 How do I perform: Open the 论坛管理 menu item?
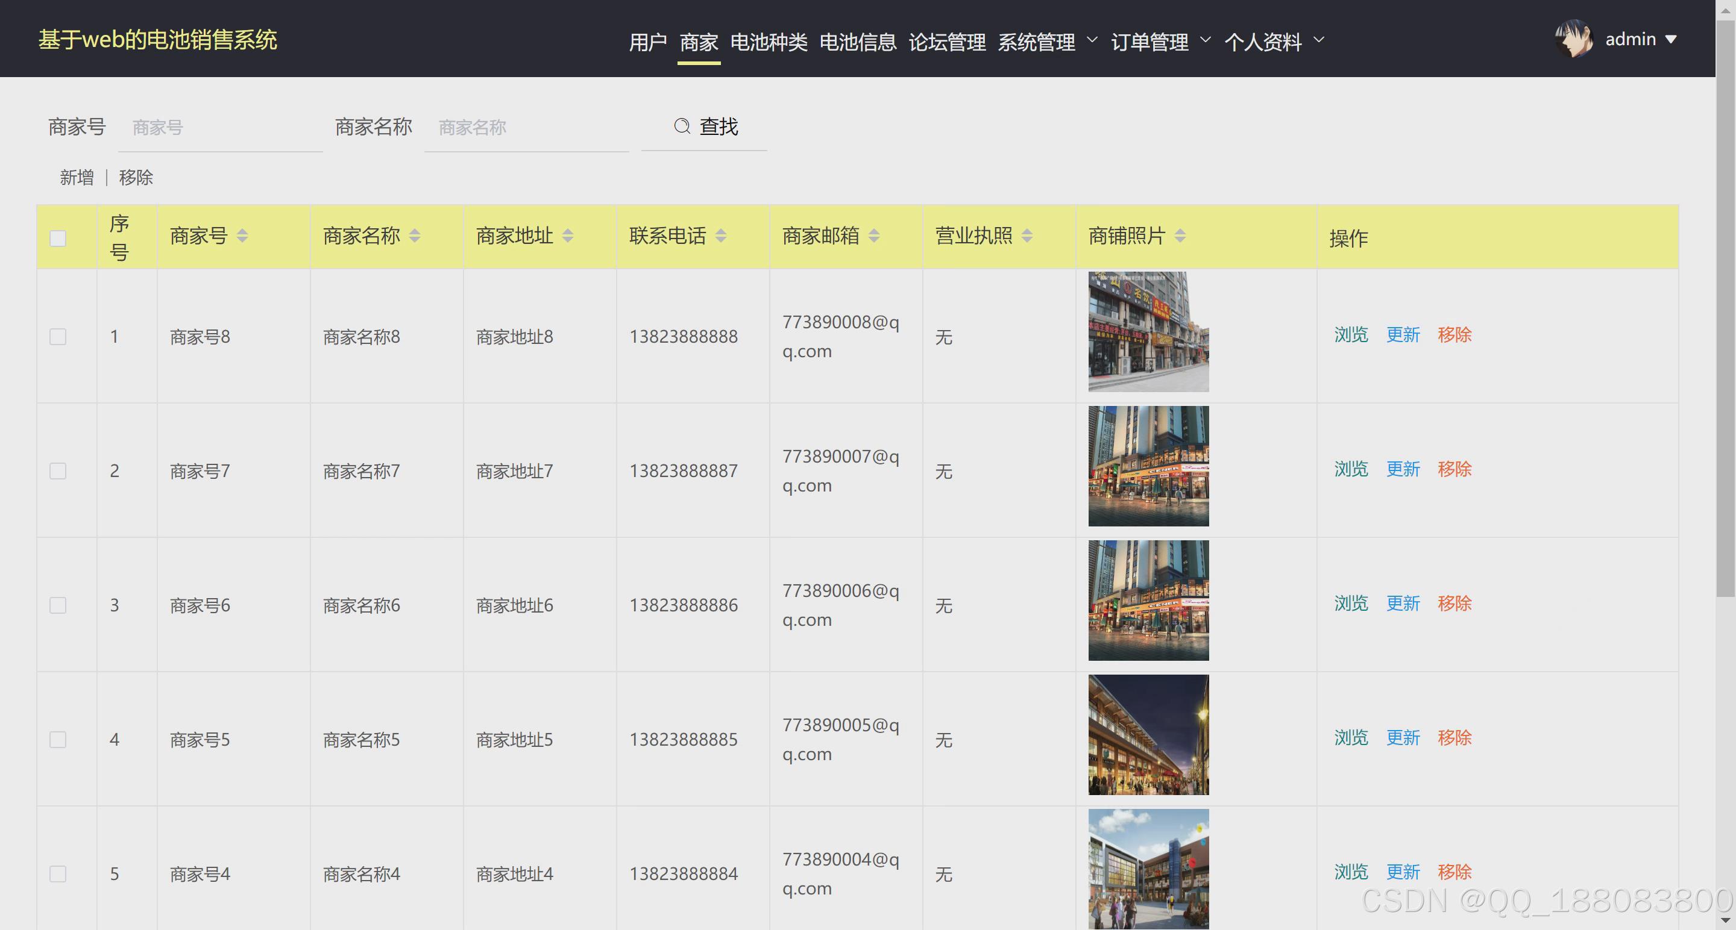947,42
